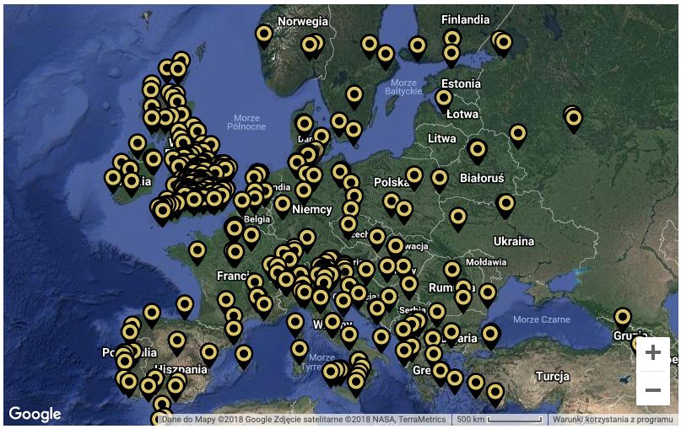This screenshot has width=681, height=429.
Task: Click the 'Finlandia' country label
Action: pyautogui.click(x=465, y=19)
